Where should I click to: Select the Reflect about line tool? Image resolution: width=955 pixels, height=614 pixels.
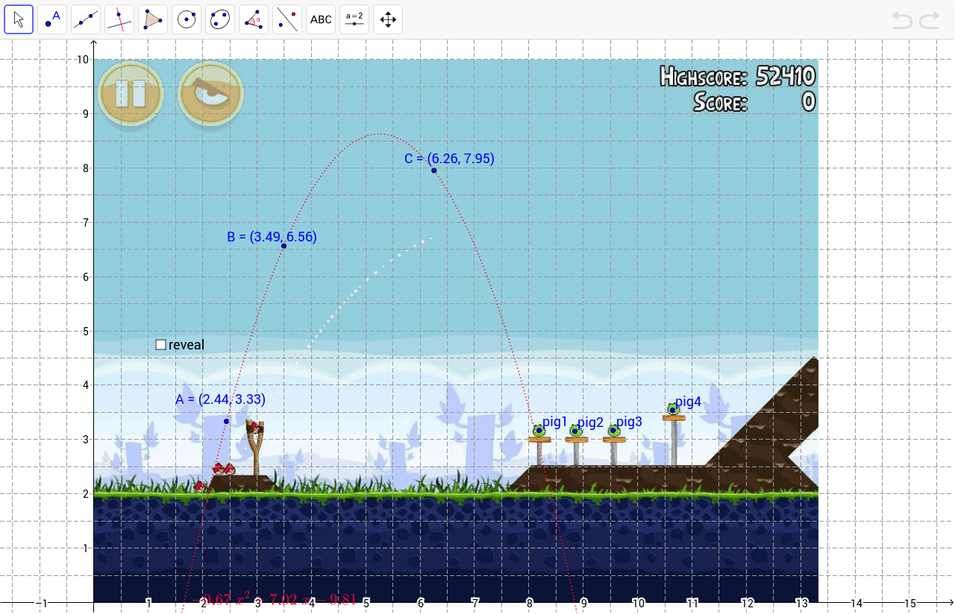click(287, 19)
